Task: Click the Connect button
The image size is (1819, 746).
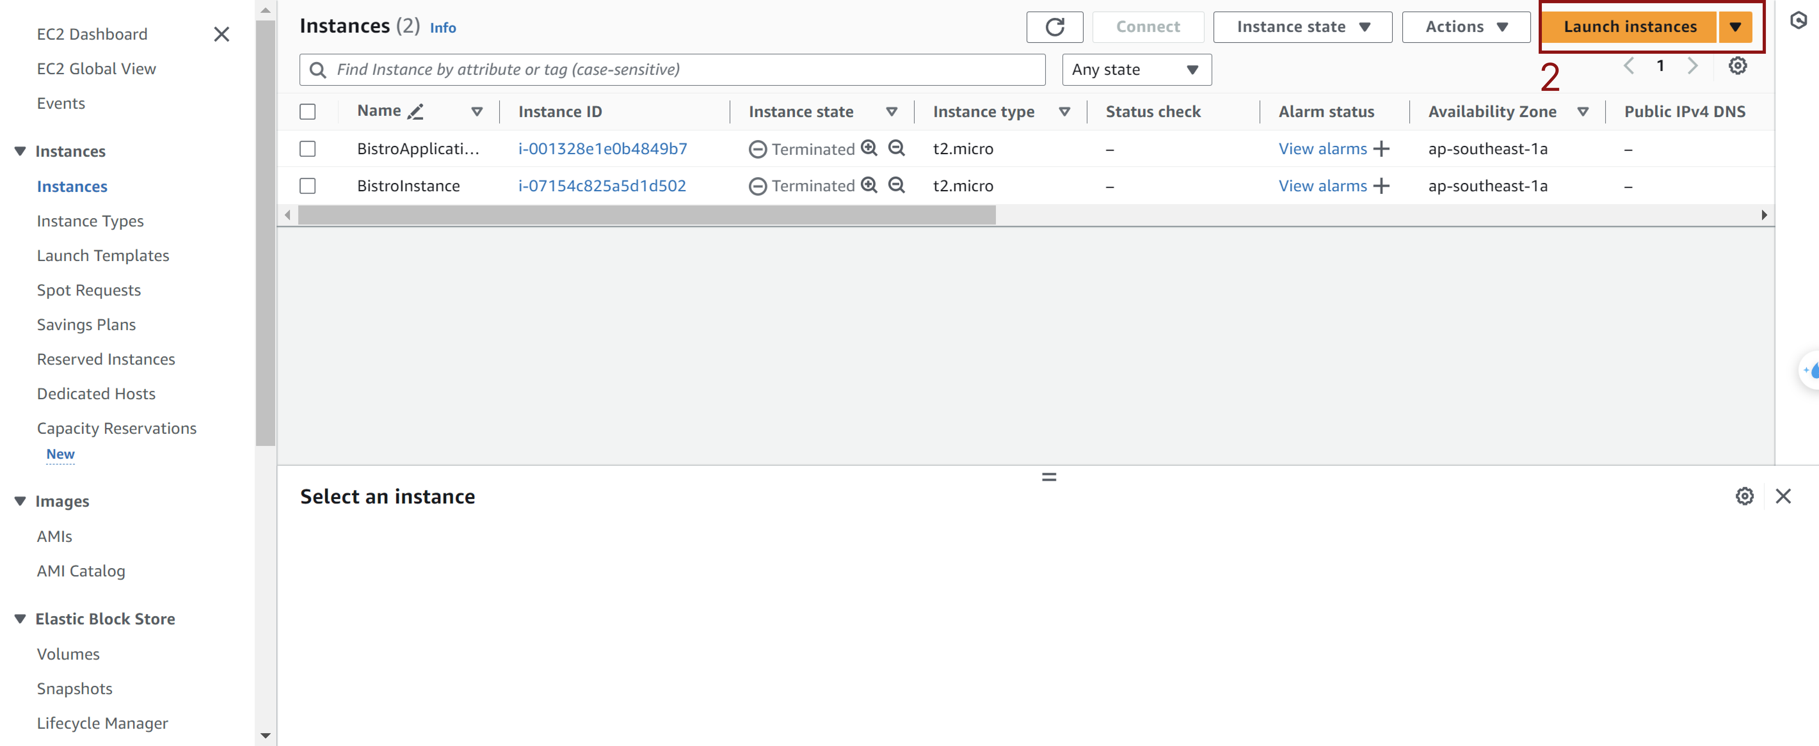Action: tap(1148, 27)
